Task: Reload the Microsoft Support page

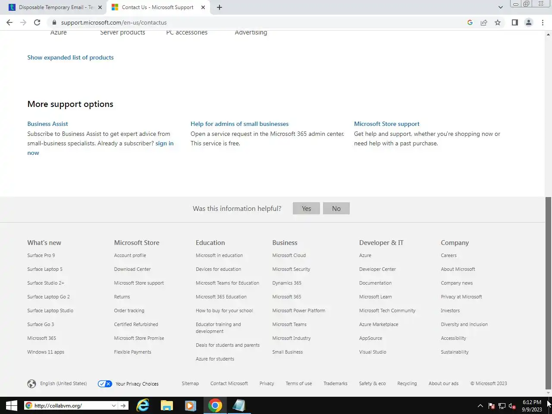Action: click(37, 22)
